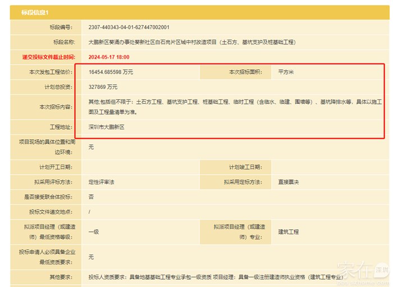Click the bid section number 2307-440343-04-01-627447002001
This screenshot has width=393, height=287.
point(129,27)
